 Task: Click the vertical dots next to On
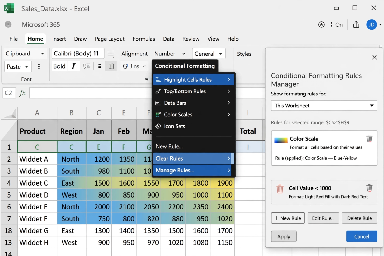[331, 25]
